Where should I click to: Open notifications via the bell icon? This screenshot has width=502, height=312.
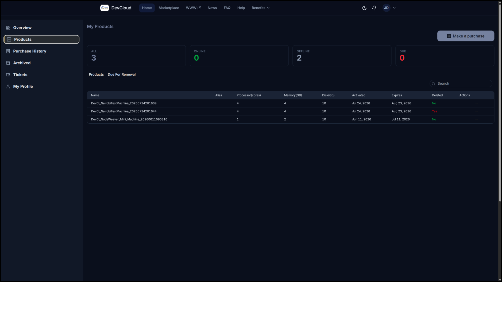click(x=374, y=8)
